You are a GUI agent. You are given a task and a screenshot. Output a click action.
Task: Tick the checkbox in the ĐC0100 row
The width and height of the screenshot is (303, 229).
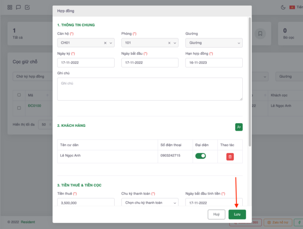pyautogui.click(x=19, y=108)
